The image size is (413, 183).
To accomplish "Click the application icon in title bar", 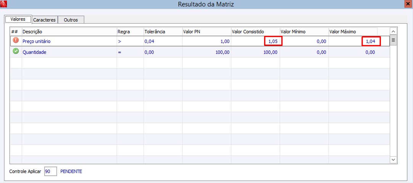I will pos(3,4).
